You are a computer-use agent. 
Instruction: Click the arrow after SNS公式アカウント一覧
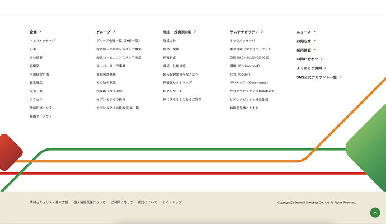pos(340,77)
